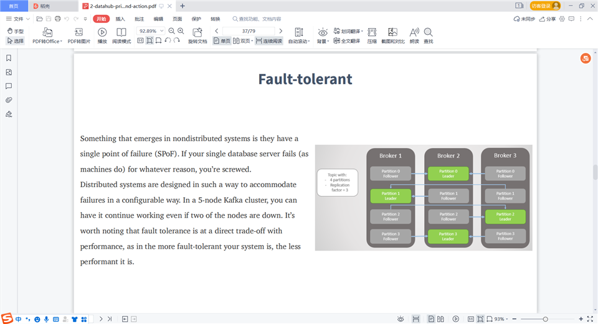Viewport: 598px width, 324px height.
Task: Zoom out with the magnifier minus icon
Action: coord(172,31)
